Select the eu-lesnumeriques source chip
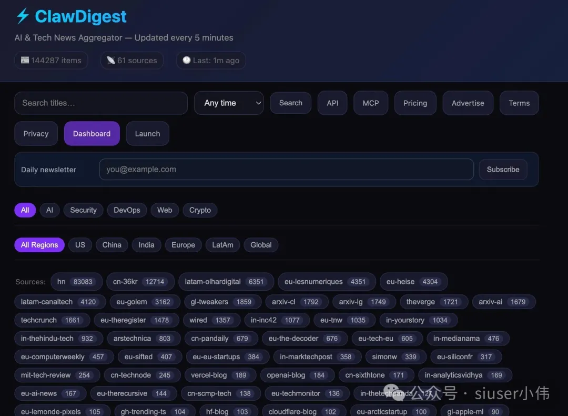Image resolution: width=568 pixels, height=416 pixels. tap(327, 282)
